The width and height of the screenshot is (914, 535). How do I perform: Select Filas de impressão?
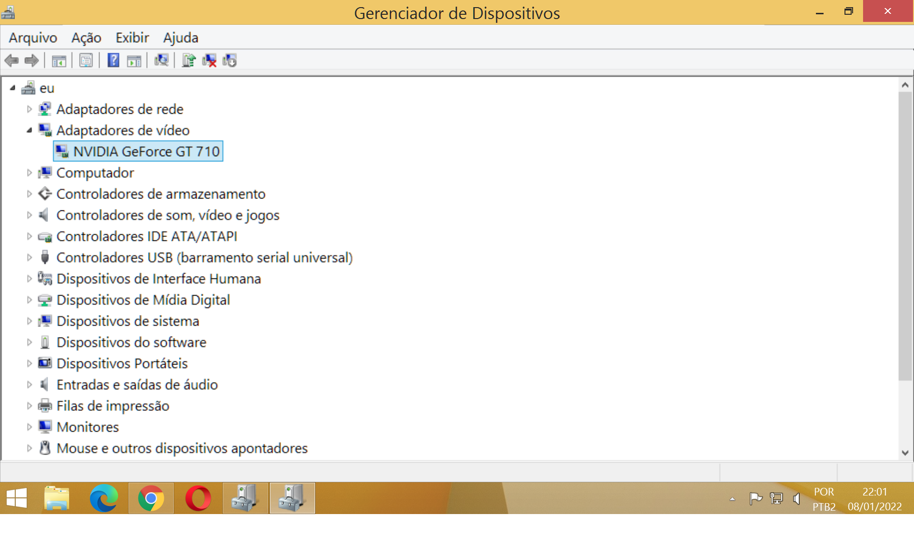pos(113,406)
